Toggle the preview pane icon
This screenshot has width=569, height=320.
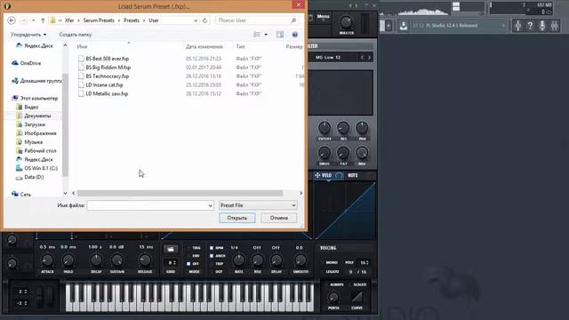(x=280, y=35)
